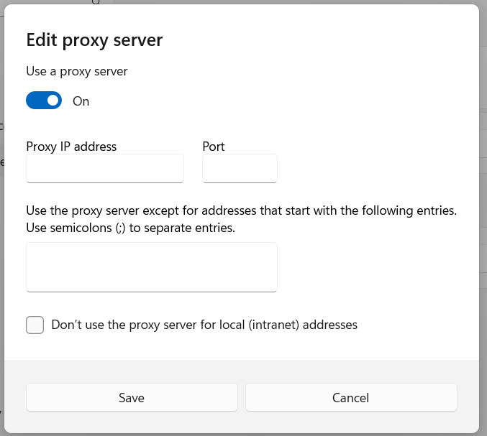This screenshot has width=487, height=436.
Task: Save the proxy server settings
Action: 132,397
